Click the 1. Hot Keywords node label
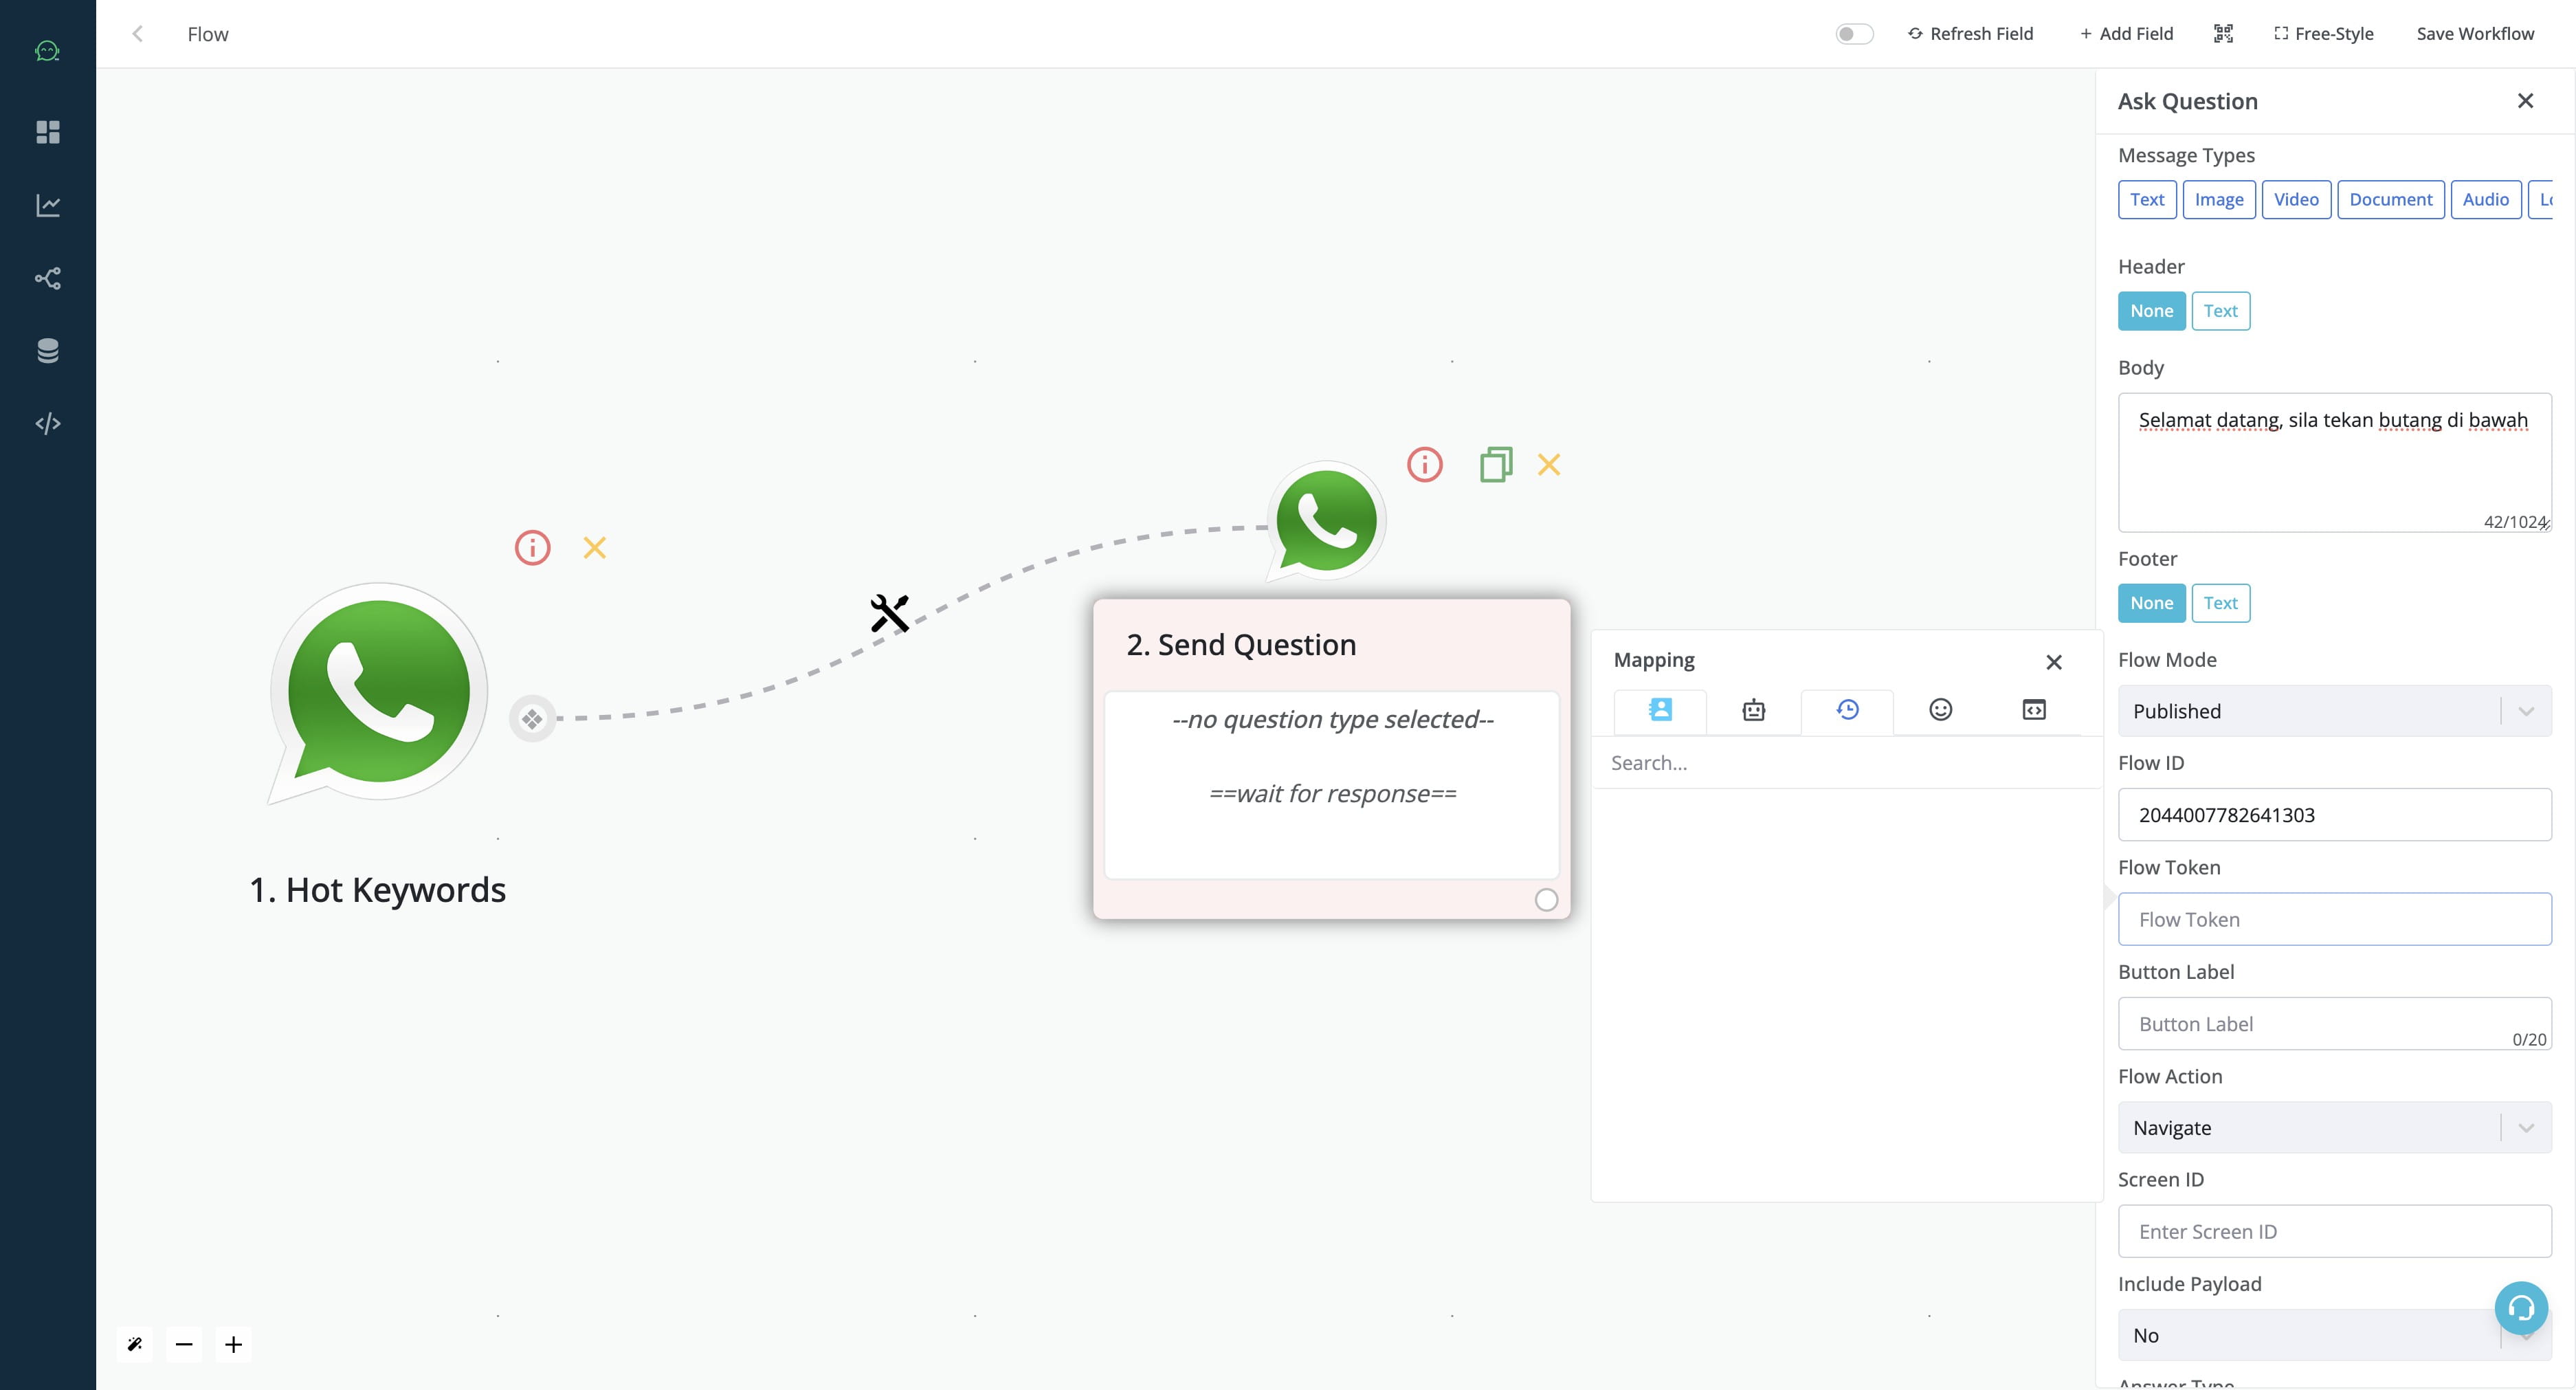Image resolution: width=2576 pixels, height=1390 pixels. click(377, 890)
